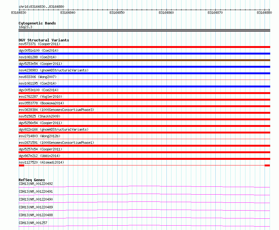
Task: Click the right-end red block of nsv1127520
Action: click(x=267, y=165)
